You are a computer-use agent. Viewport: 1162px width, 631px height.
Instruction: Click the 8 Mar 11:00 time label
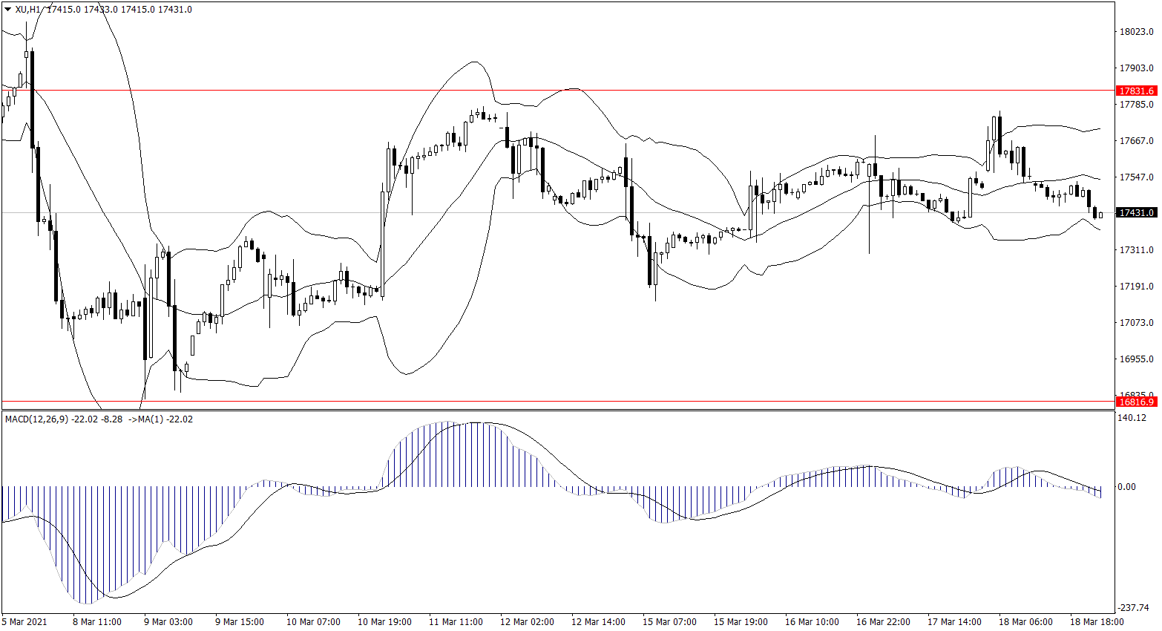96,622
